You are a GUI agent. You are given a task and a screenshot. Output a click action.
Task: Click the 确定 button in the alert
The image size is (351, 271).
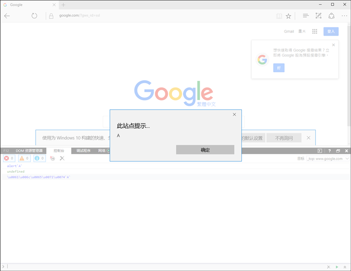(x=205, y=150)
